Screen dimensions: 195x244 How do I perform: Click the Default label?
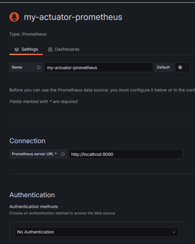[x=163, y=67]
